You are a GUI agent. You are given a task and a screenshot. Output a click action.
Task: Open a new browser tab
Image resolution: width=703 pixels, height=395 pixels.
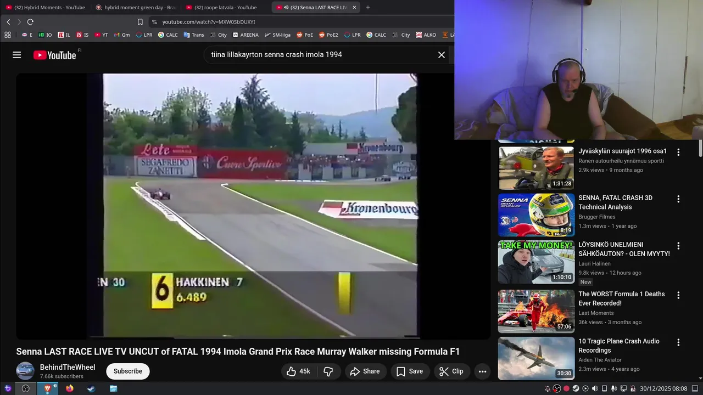[x=368, y=7]
